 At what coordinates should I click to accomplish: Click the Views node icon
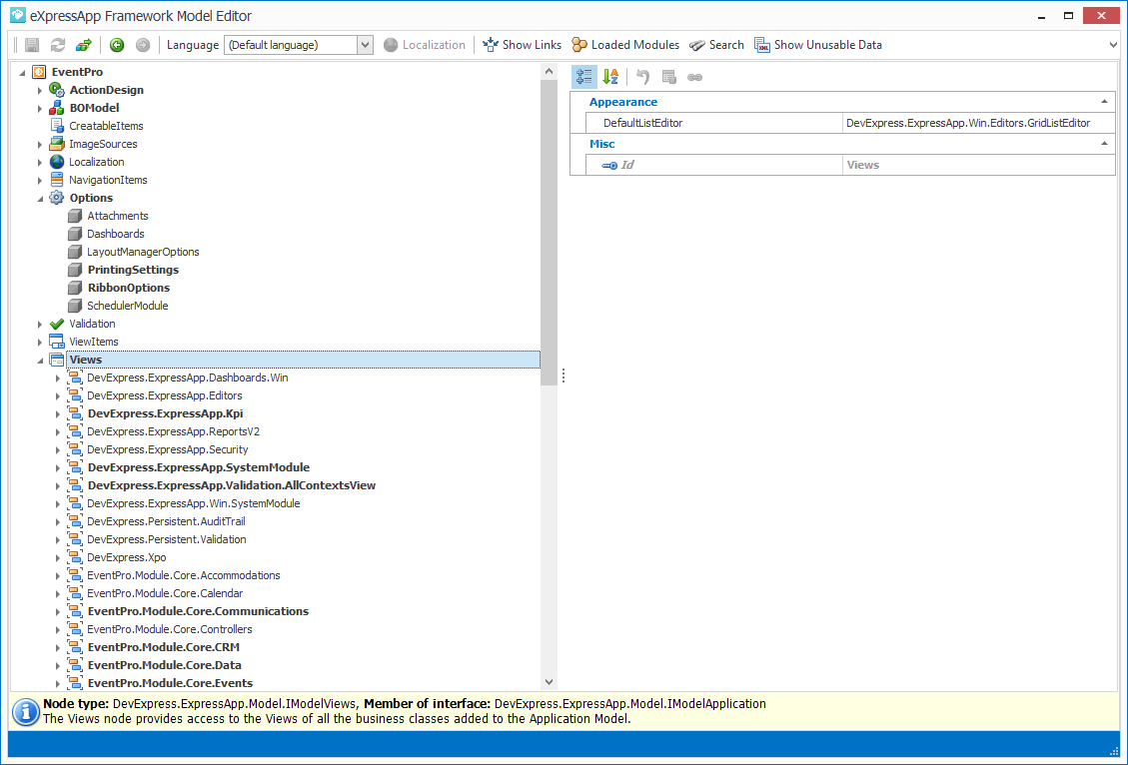pos(57,360)
